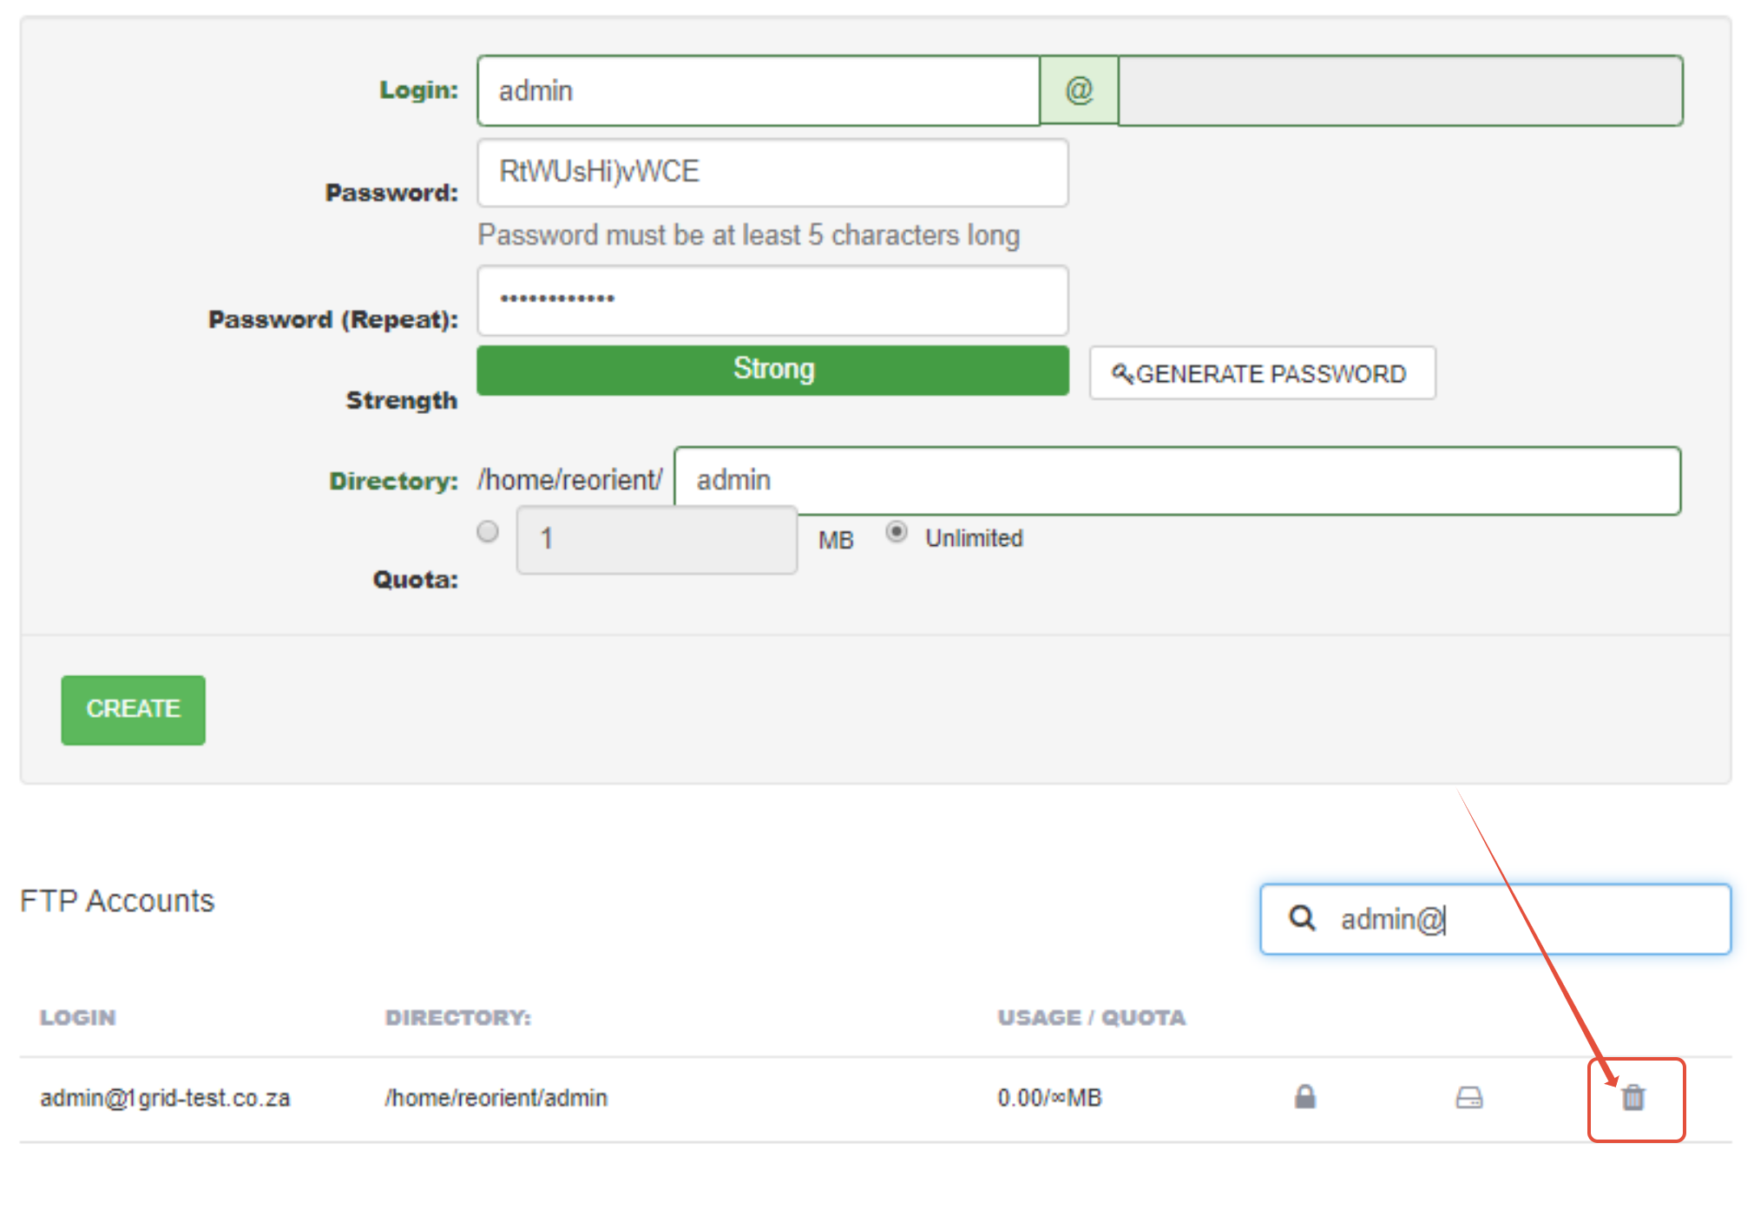The width and height of the screenshot is (1754, 1222).
Task: Click the admin@1grid-test.co.za account entry
Action: click(x=165, y=1098)
